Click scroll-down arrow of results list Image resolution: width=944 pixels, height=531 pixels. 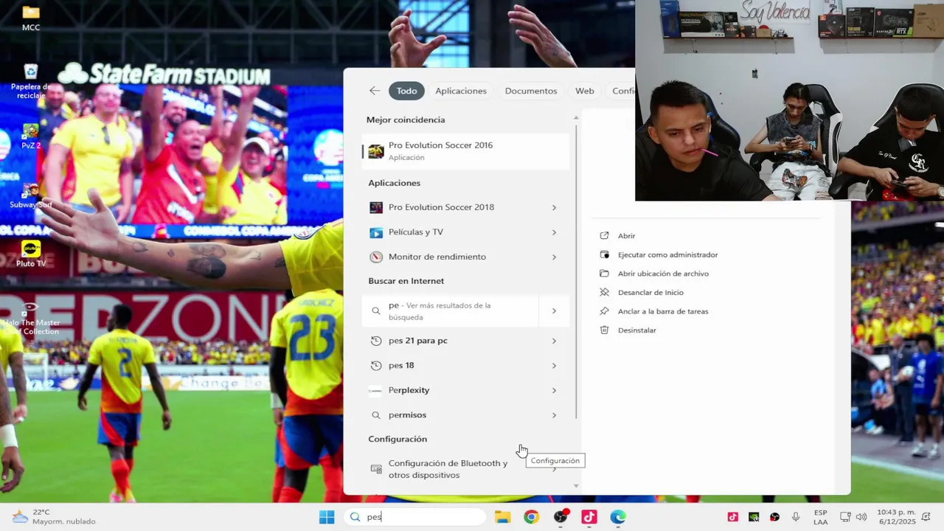(576, 486)
